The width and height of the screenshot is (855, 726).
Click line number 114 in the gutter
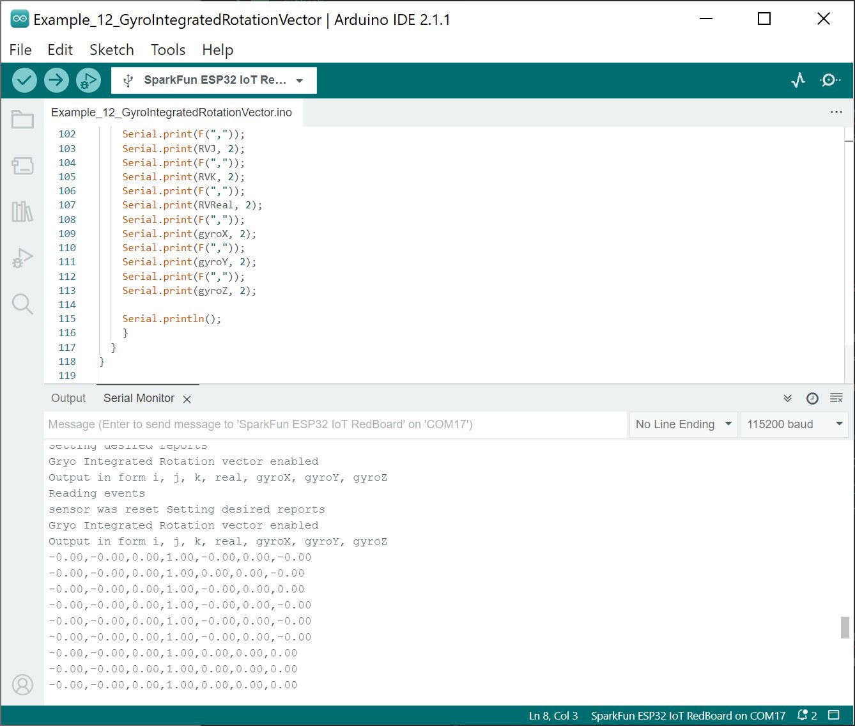point(67,305)
